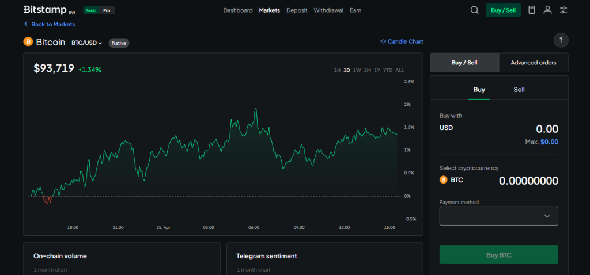Screen dimensions: 590x275
Task: Click the 15:00 time axis label
Action: point(389,228)
